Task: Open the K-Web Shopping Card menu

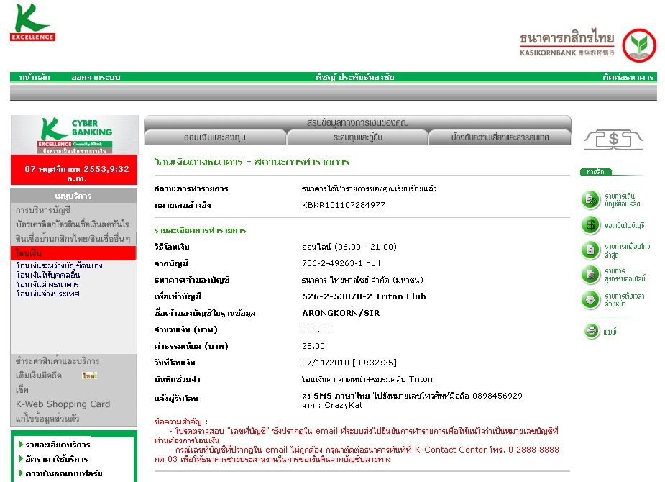Action: pos(63,404)
